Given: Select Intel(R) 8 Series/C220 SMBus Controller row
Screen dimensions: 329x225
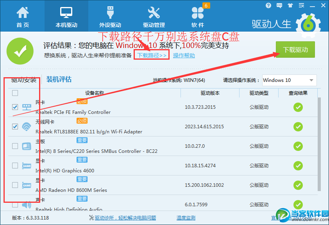Looking at the screenshot, I should click(163, 146).
